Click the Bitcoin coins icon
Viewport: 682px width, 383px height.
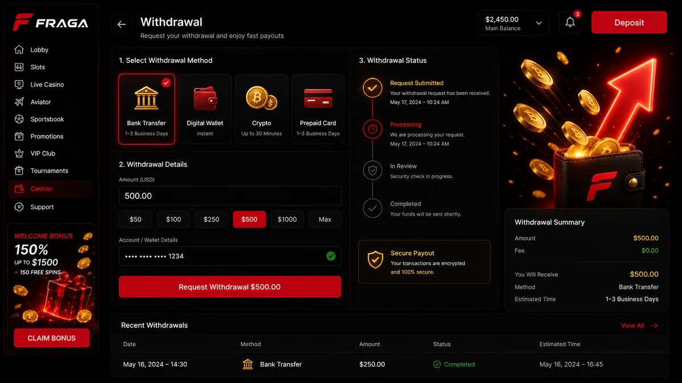click(x=261, y=98)
